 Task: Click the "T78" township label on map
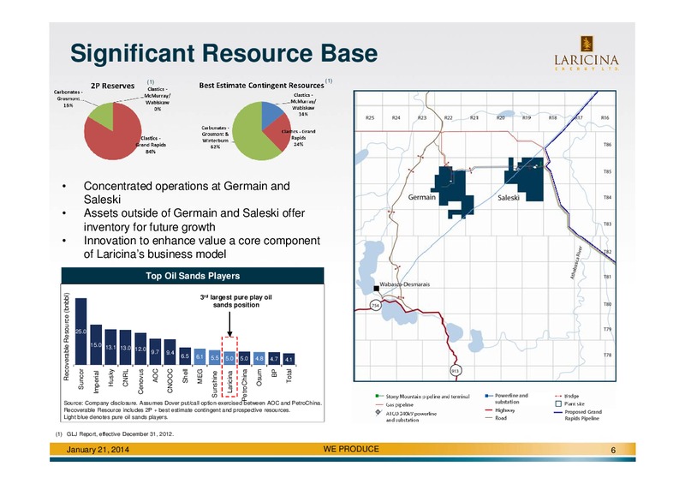(x=607, y=355)
